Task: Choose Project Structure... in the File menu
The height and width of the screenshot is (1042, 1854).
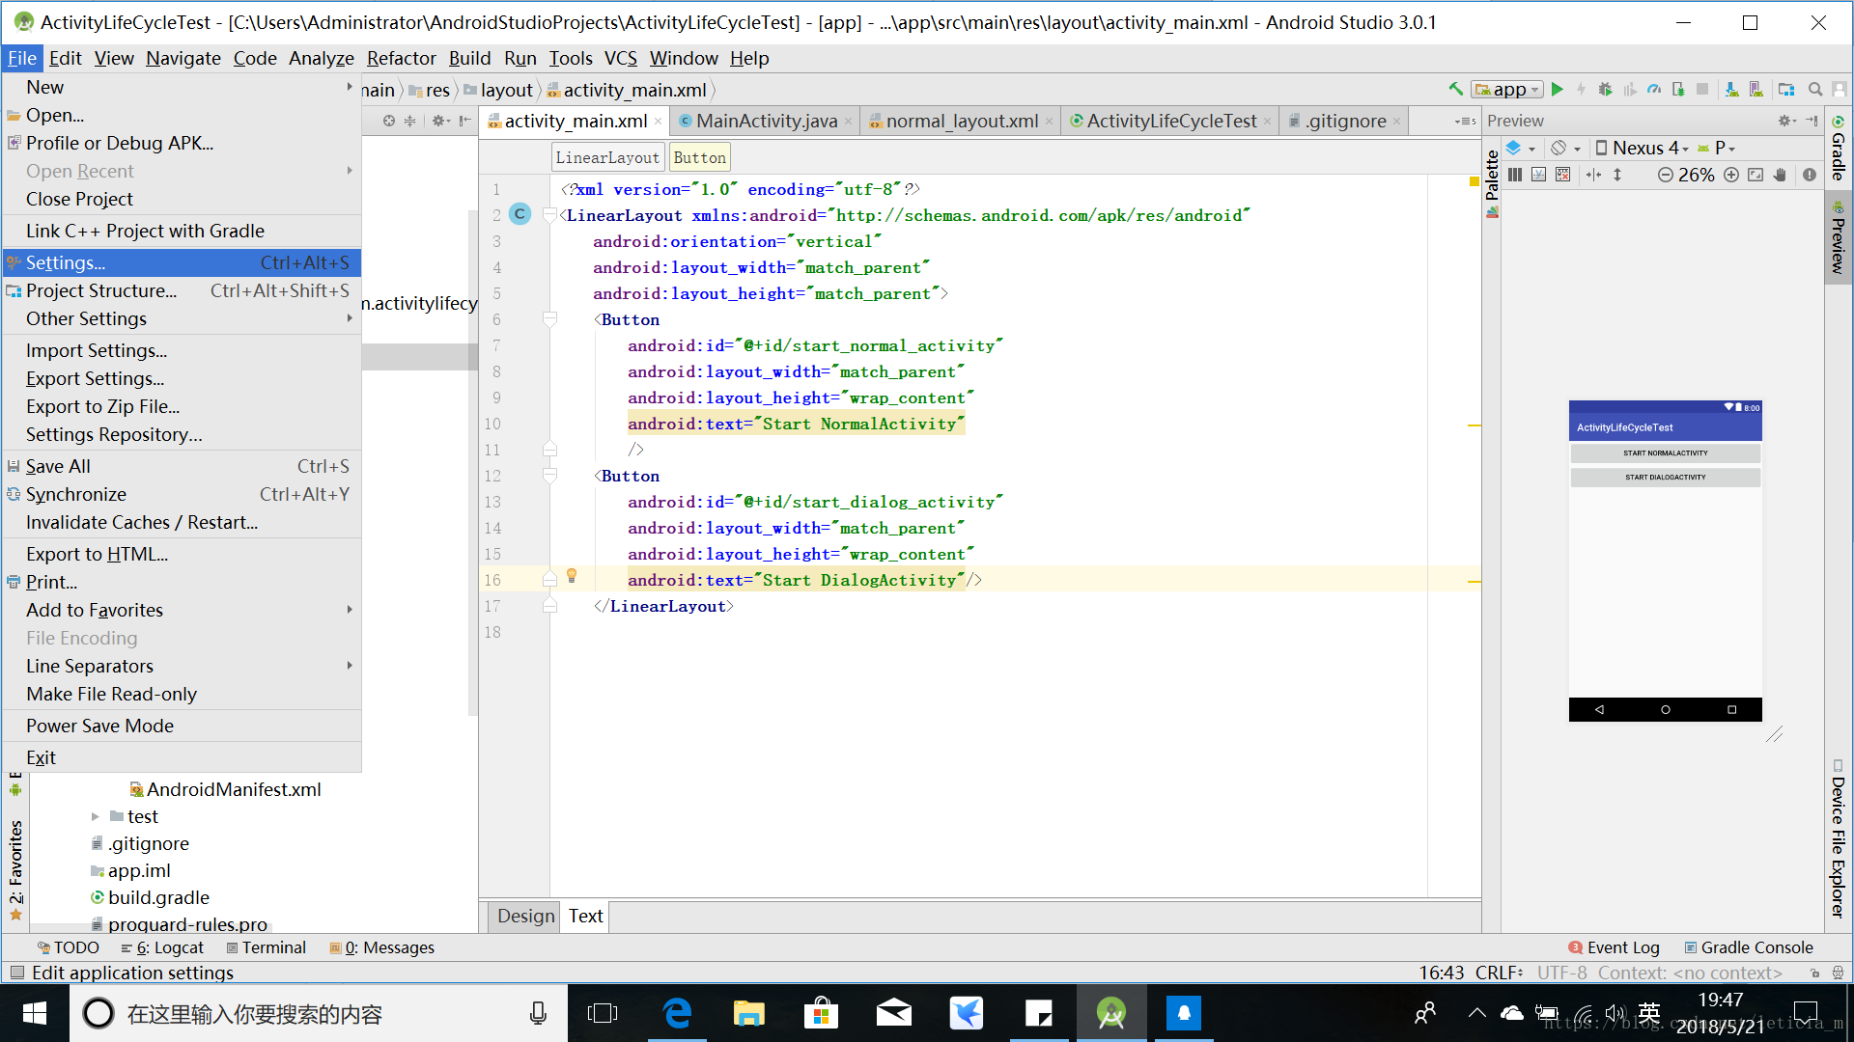Action: coord(182,290)
